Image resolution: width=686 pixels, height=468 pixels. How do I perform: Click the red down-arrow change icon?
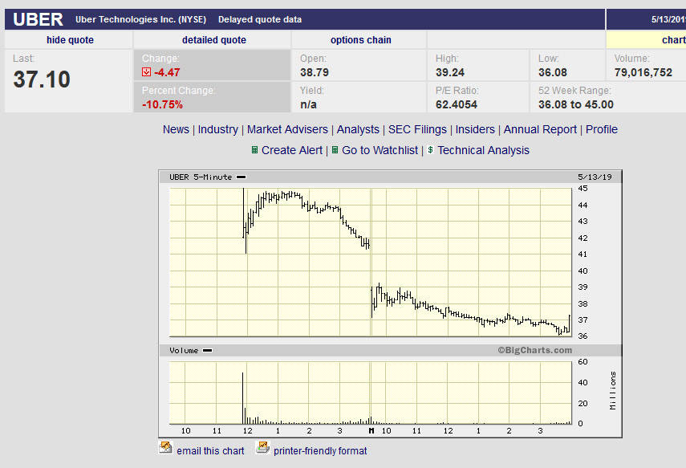click(146, 72)
